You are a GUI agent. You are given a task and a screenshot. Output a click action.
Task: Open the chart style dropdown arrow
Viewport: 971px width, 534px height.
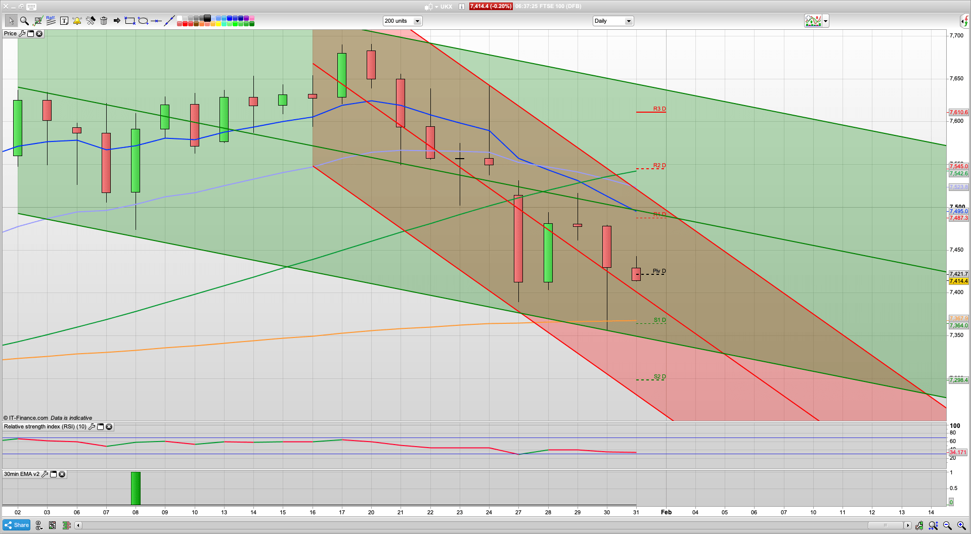825,21
